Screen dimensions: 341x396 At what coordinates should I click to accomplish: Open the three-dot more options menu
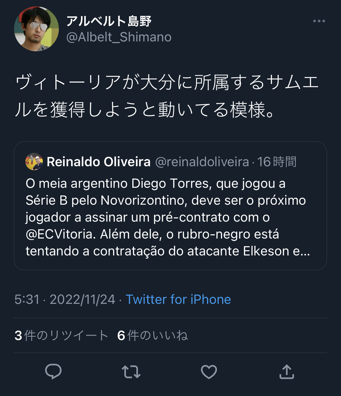click(x=319, y=21)
